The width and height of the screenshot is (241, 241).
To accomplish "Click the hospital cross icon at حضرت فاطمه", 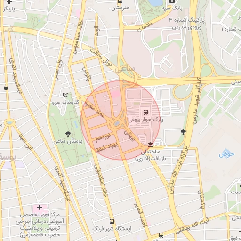I will pos(40,207).
